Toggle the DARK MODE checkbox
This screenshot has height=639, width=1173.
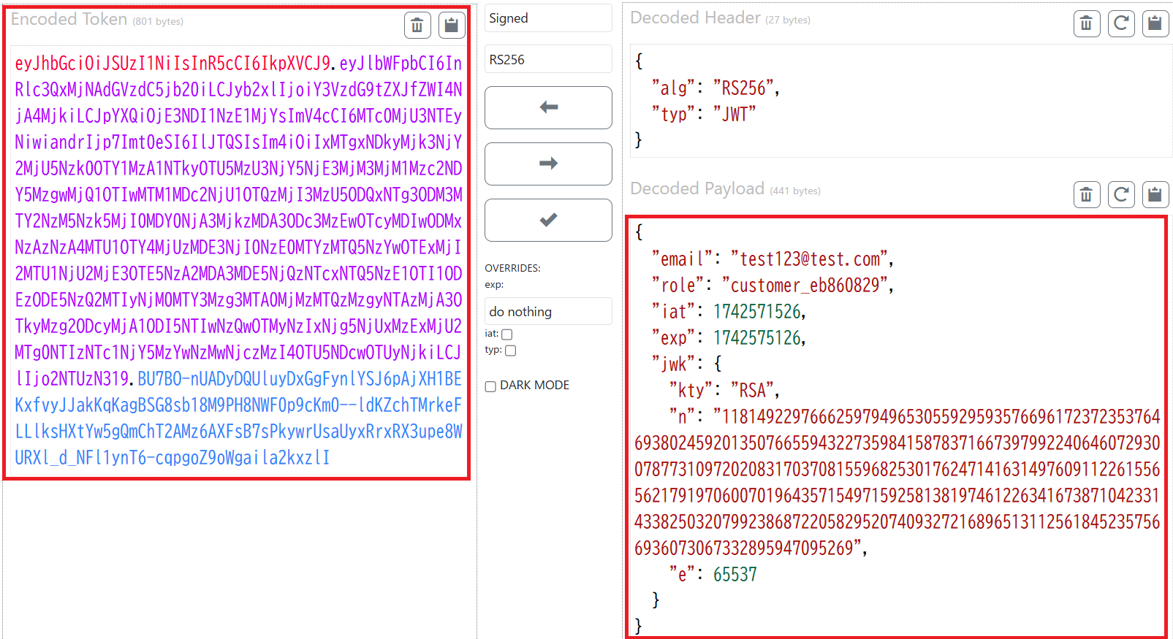click(x=491, y=386)
